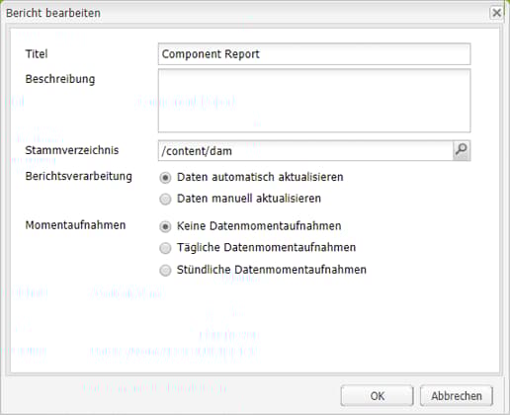Click the Titel label
The image size is (510, 415).
point(37,53)
